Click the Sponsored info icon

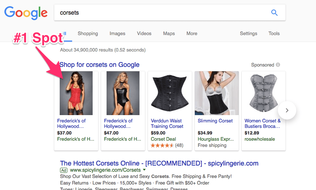point(278,65)
